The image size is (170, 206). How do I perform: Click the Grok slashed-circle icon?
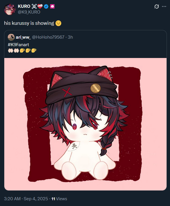pos(156,6)
